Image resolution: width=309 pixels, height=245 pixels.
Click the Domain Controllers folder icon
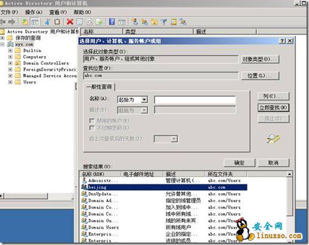(18, 63)
